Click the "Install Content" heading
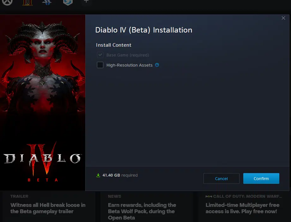This screenshot has width=291, height=222. pos(113,45)
